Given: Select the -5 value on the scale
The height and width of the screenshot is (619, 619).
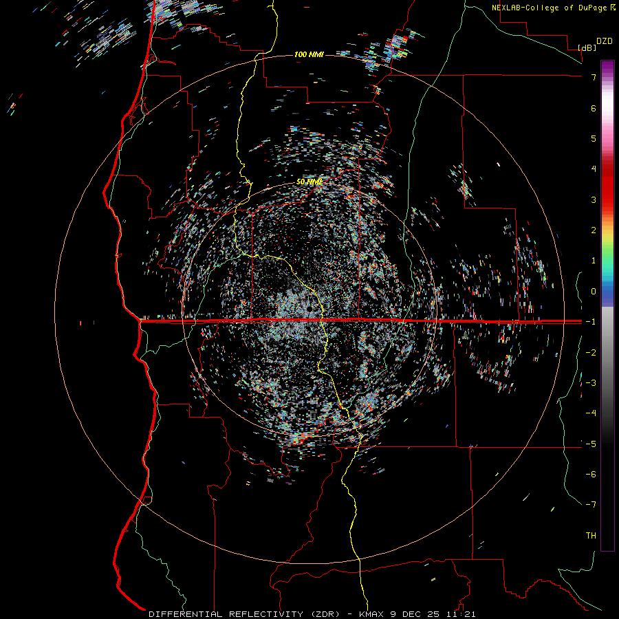Looking at the screenshot, I should [x=591, y=444].
